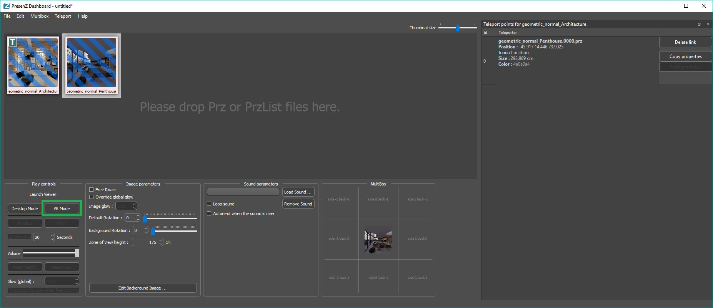The height and width of the screenshot is (308, 713).
Task: Click the Teleporter column header
Action: pos(578,33)
